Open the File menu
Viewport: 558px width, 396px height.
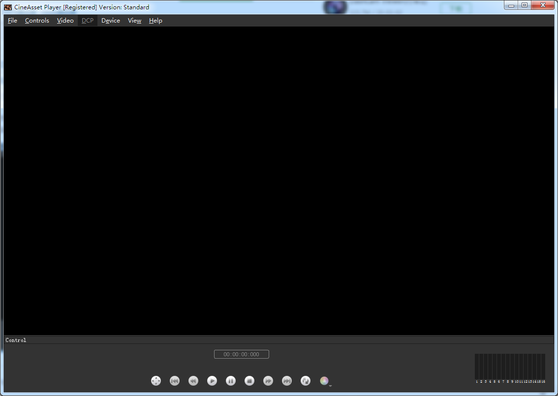12,21
